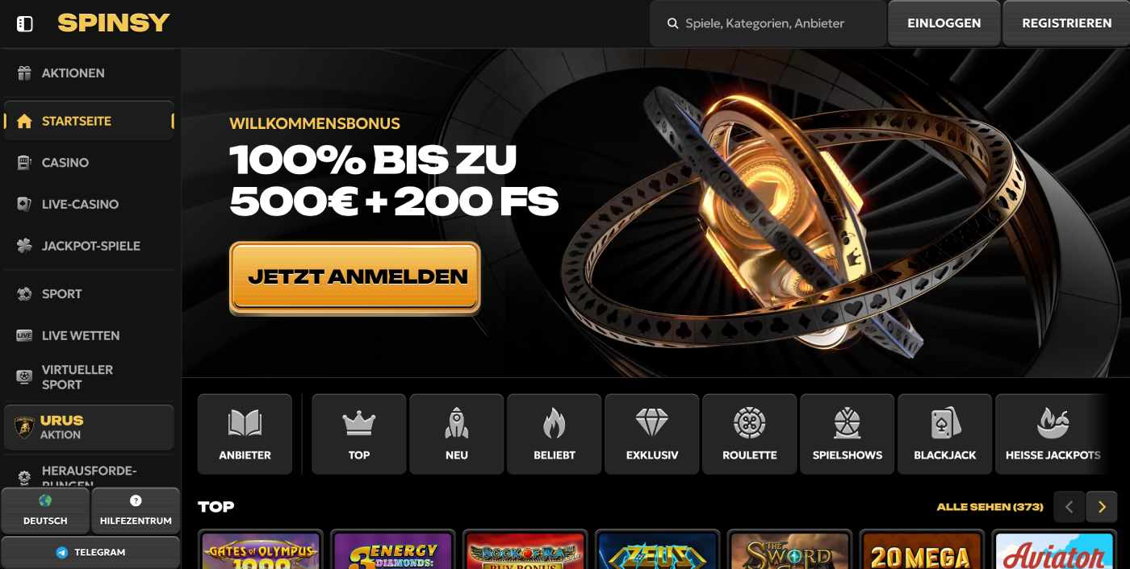Open Jackpot-Spiele from the sidebar

(89, 246)
